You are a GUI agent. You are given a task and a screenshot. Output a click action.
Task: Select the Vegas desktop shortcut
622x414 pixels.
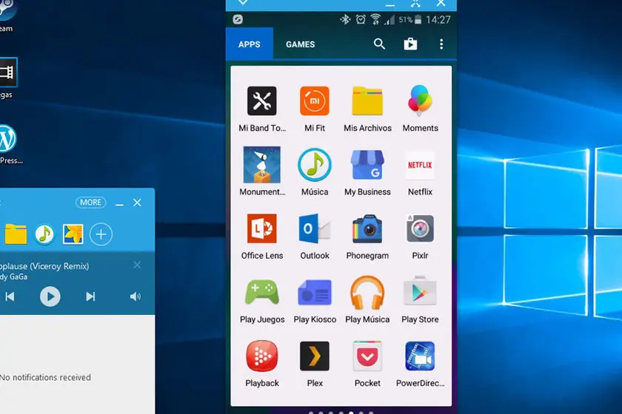[8, 78]
